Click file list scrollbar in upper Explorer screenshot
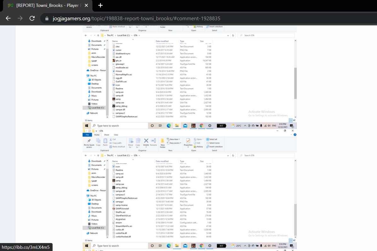 (295, 83)
